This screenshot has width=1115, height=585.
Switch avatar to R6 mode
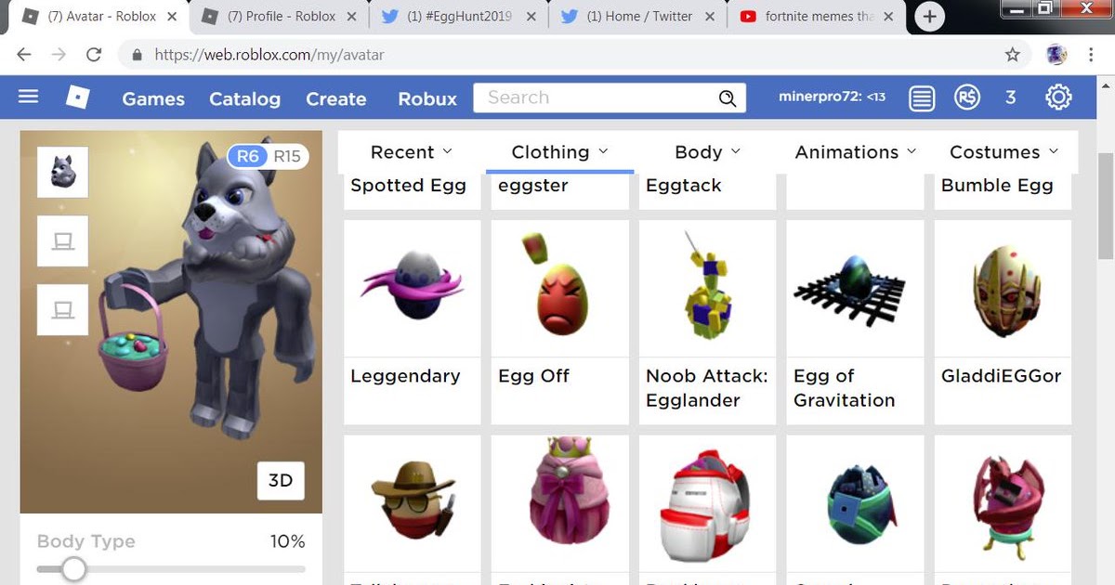pos(247,156)
